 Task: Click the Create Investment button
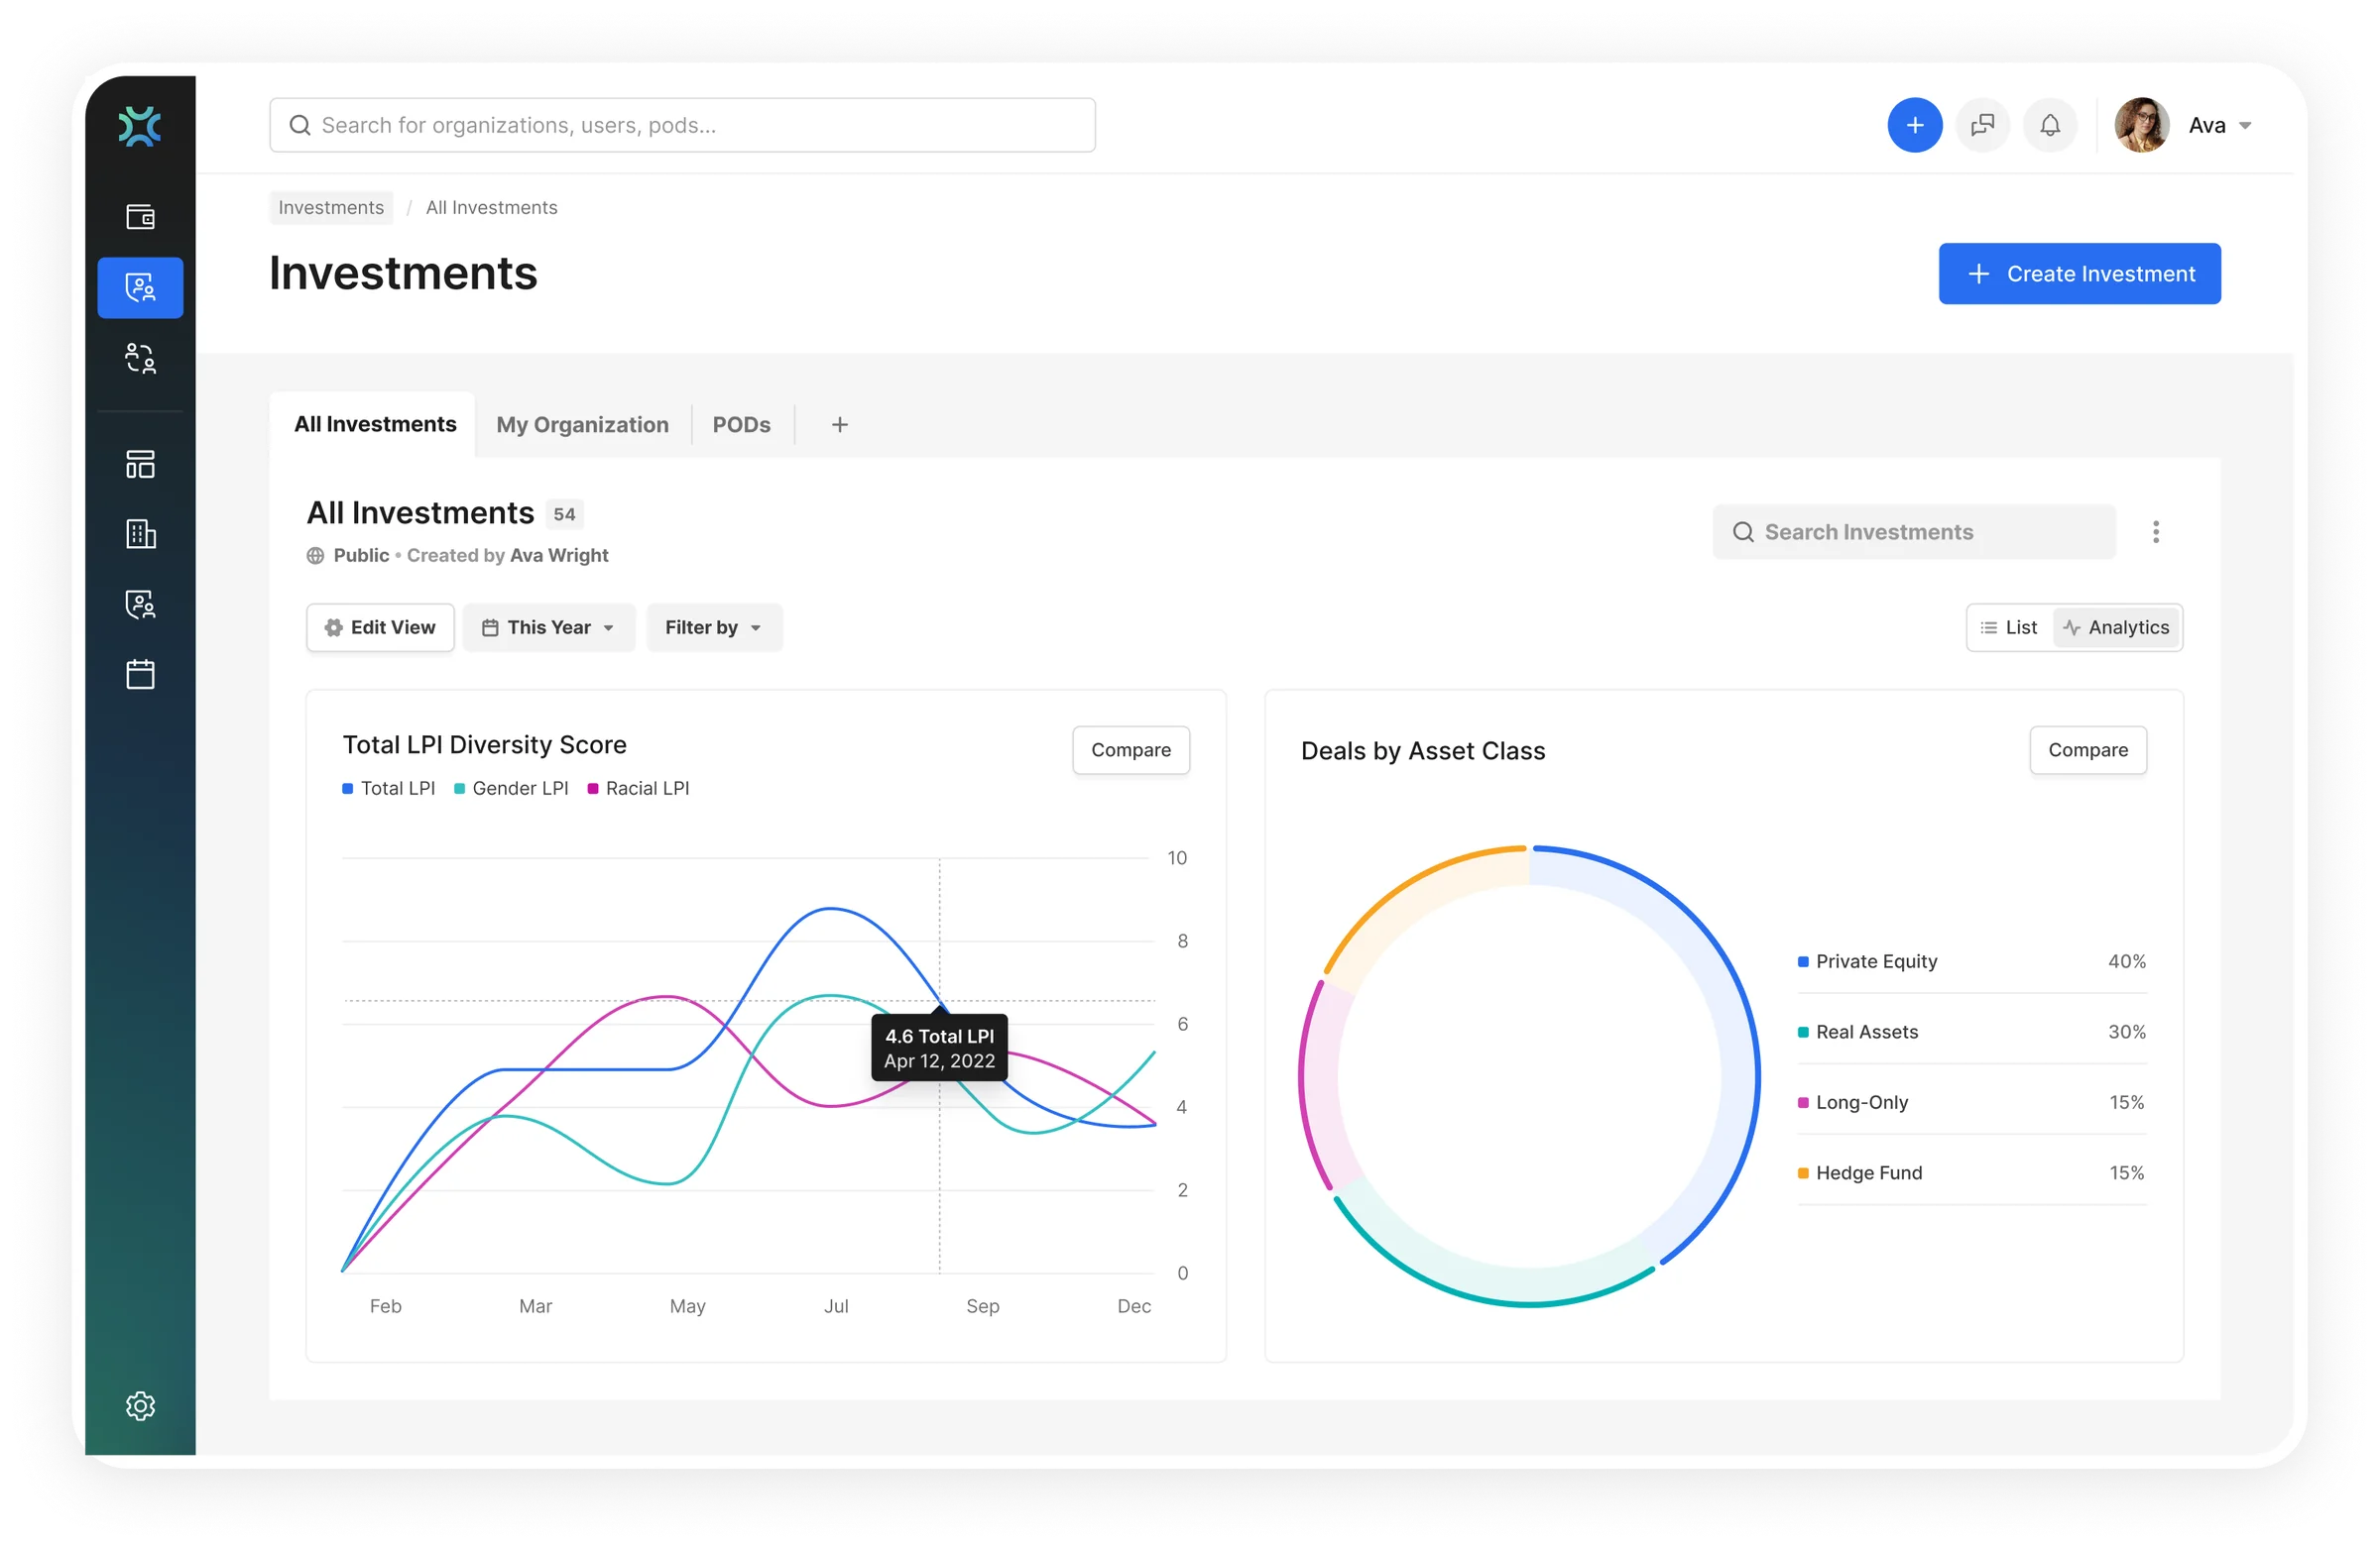[2079, 274]
